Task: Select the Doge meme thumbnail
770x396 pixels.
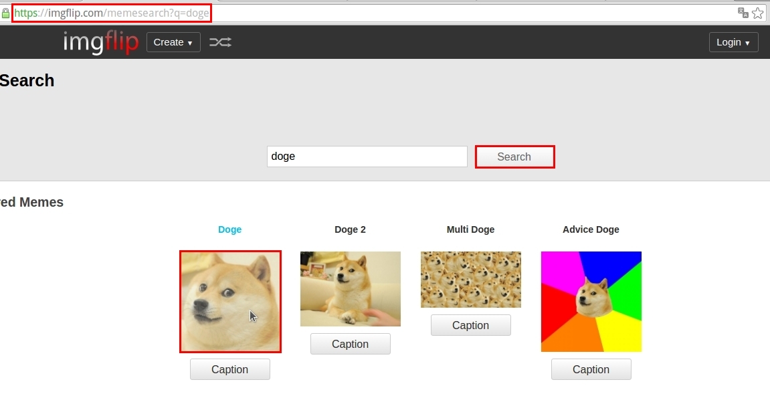Action: tap(230, 302)
